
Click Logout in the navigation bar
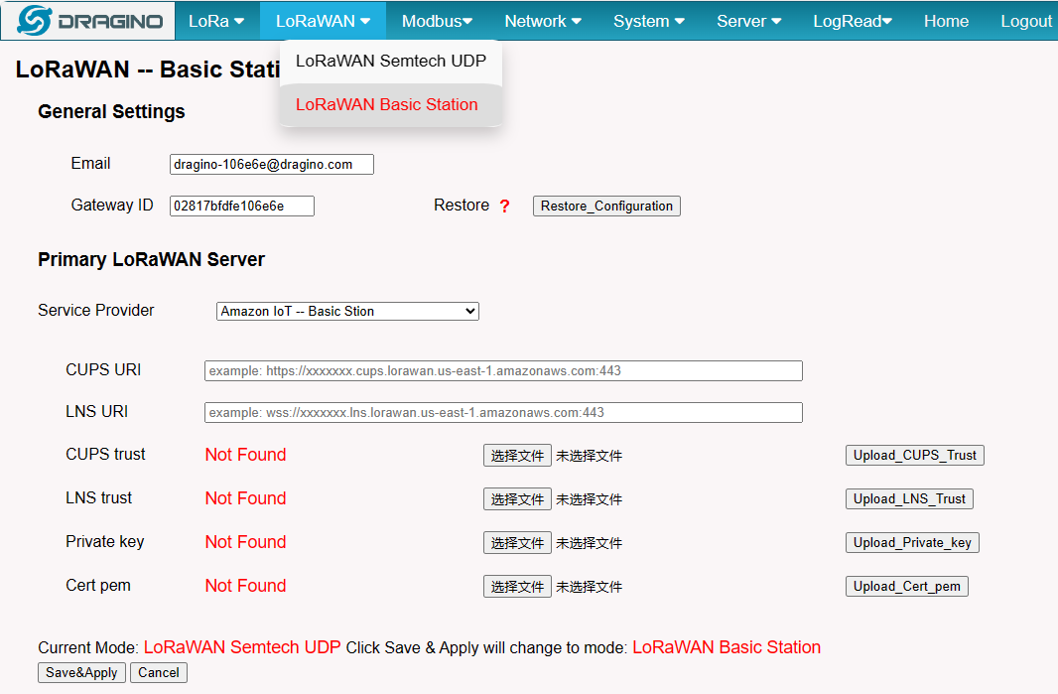tap(1025, 21)
